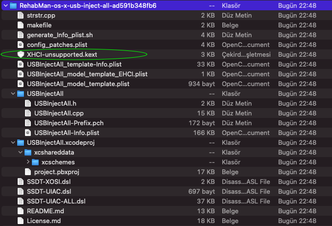Click the SSDT-XOSI.dsl file icon
Screen dimensions: 332x226
(20, 181)
